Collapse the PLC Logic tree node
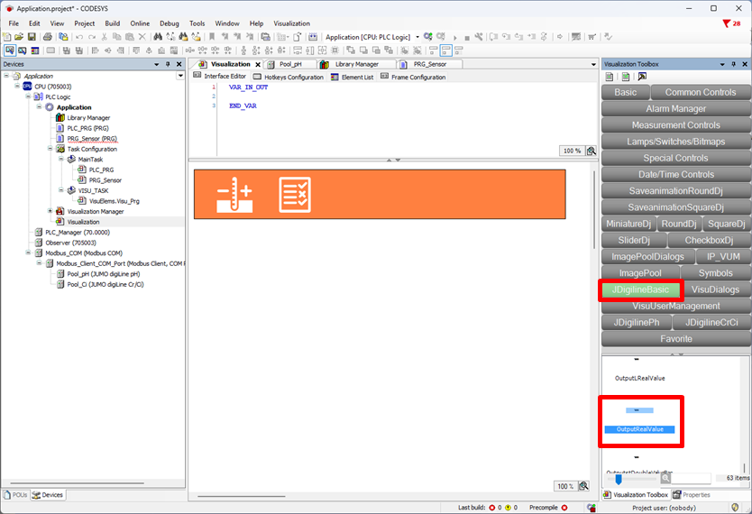This screenshot has height=514, width=752. (28, 96)
